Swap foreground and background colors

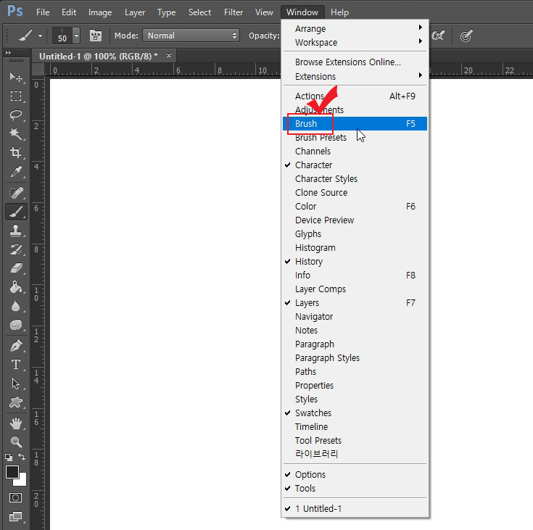tap(22, 457)
